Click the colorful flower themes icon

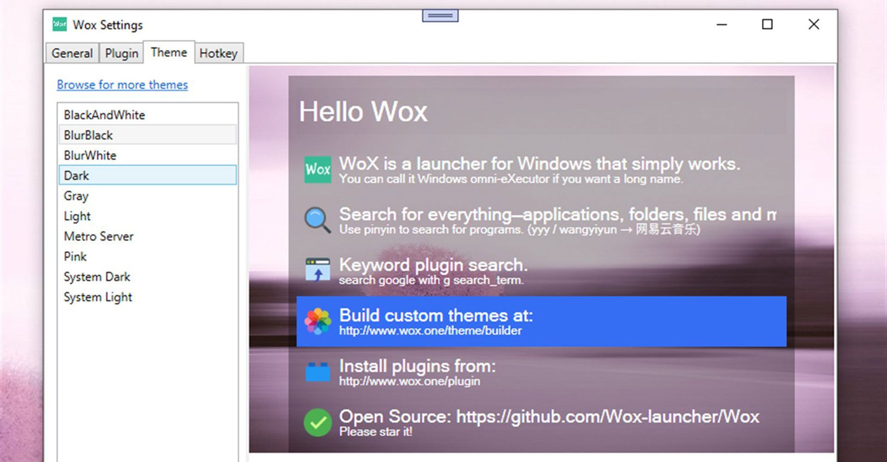pyautogui.click(x=317, y=321)
